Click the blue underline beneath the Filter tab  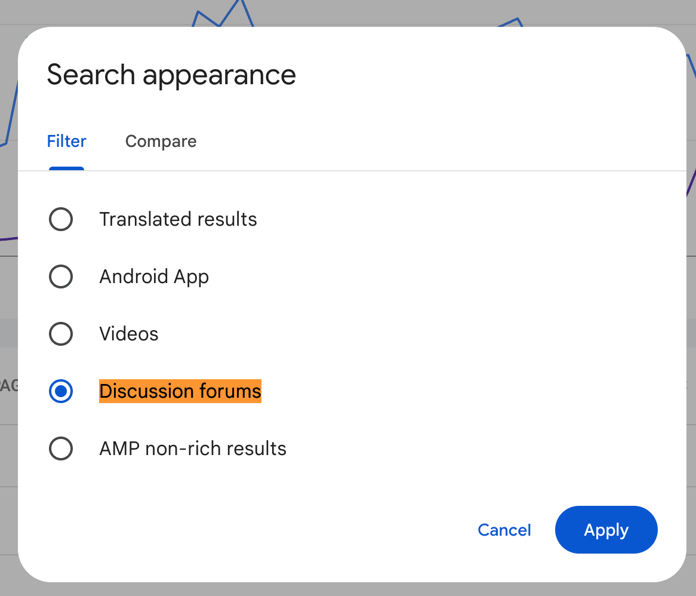pyautogui.click(x=66, y=168)
